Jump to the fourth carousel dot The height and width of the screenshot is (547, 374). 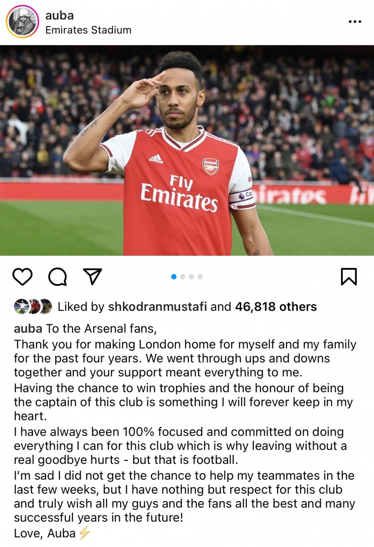pos(200,277)
